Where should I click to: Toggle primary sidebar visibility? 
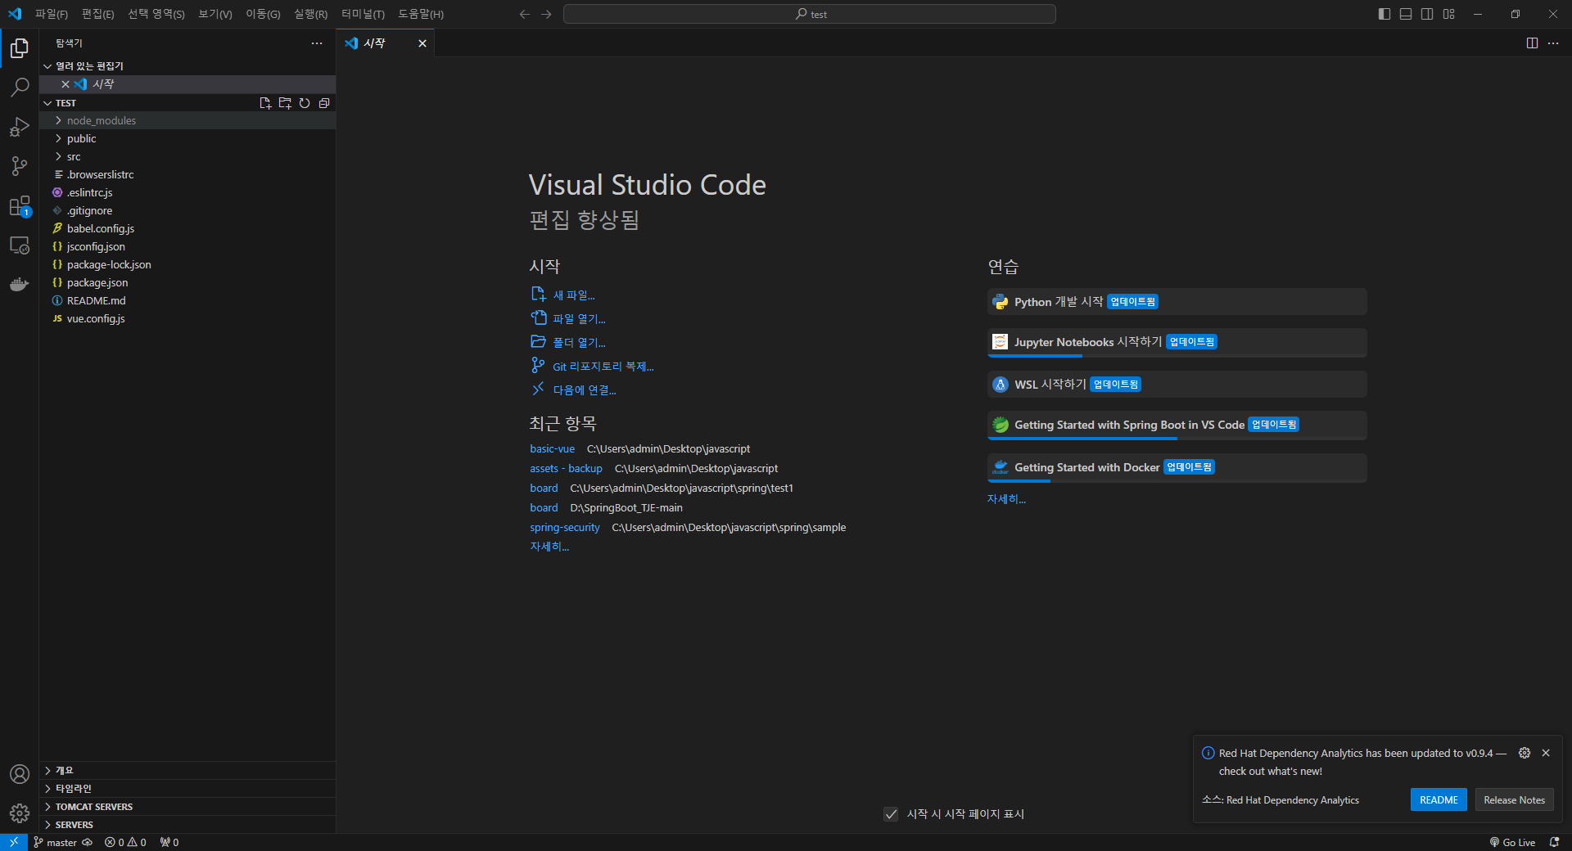[x=1385, y=14]
